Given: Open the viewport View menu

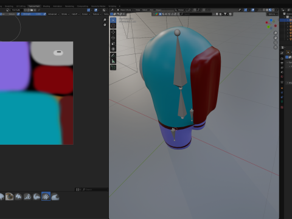Looking at the screenshot, I should 137,10.
